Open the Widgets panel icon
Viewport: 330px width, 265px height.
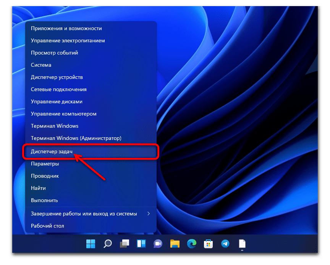141,244
